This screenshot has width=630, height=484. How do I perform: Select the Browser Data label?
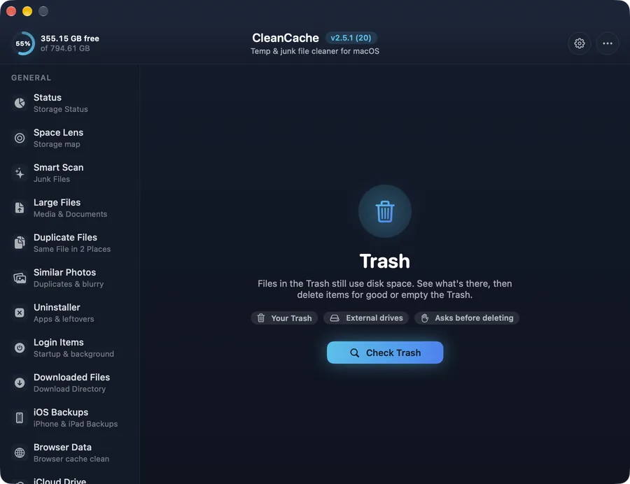(x=62, y=447)
